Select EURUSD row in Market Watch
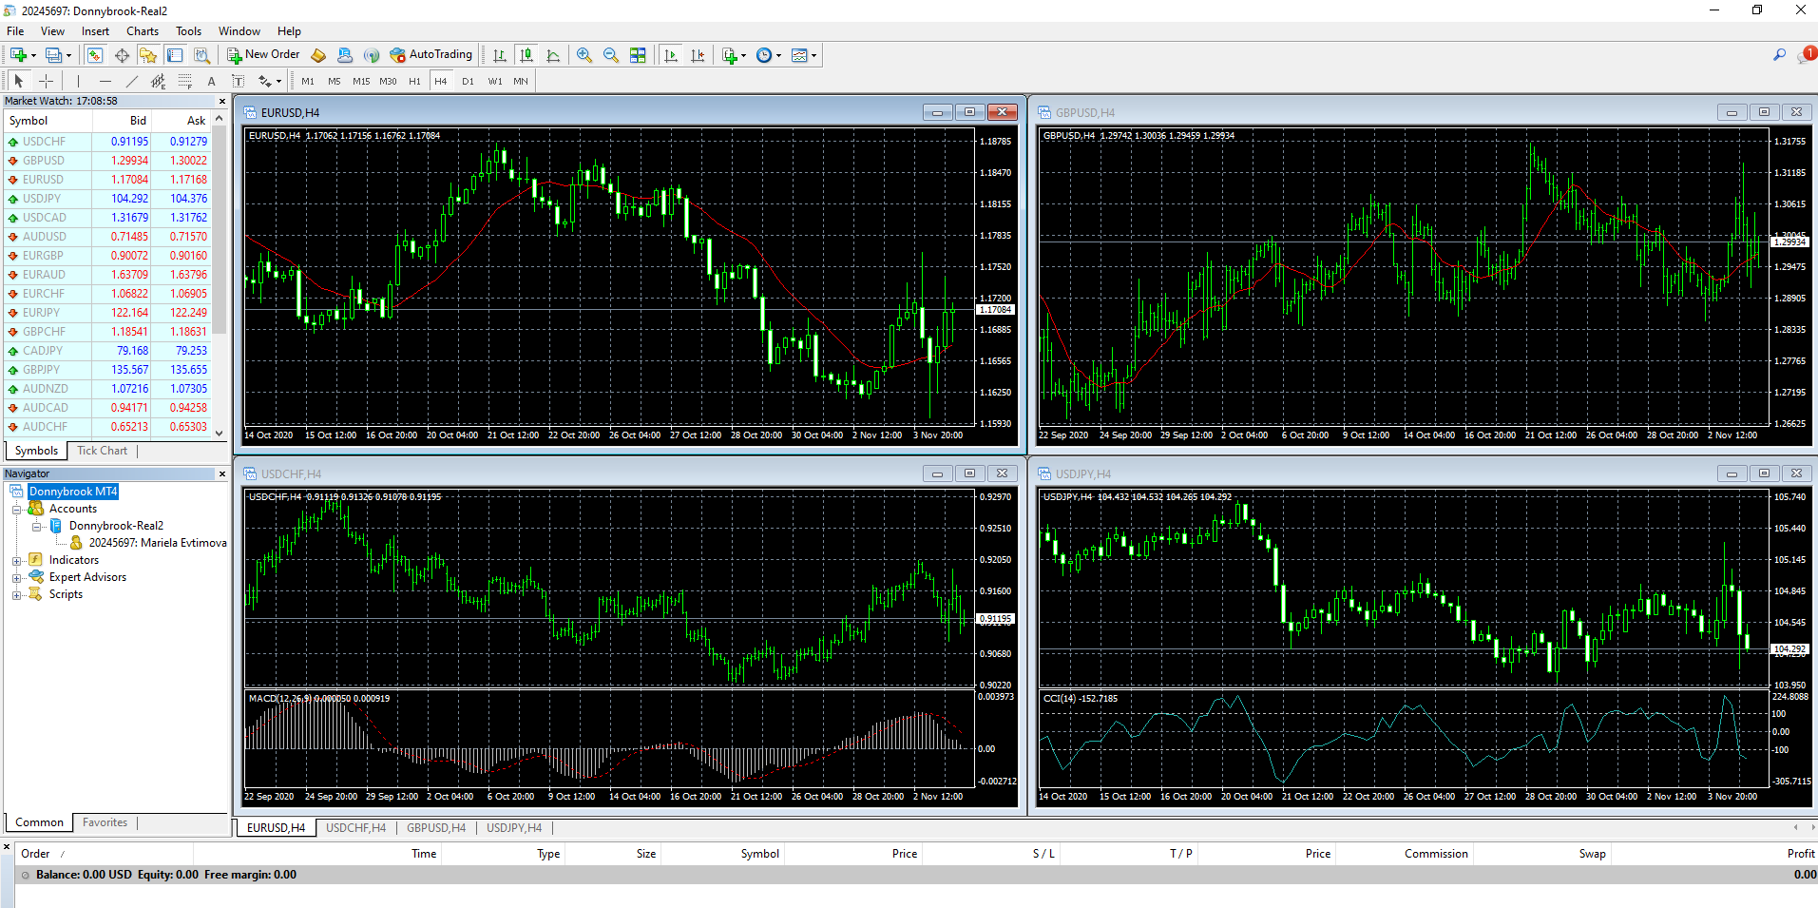1818x908 pixels. tap(107, 180)
